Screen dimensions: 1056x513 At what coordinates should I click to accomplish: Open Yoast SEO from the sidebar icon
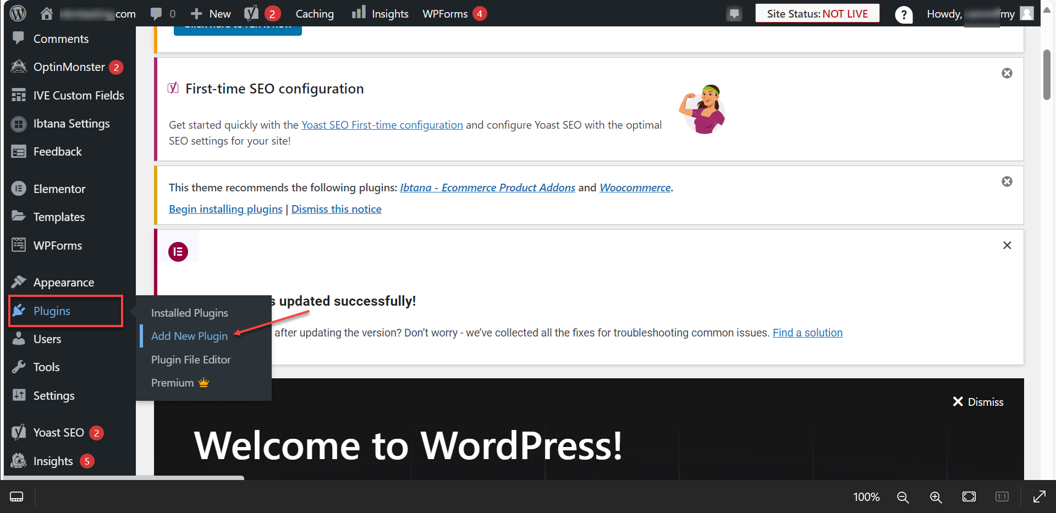click(x=18, y=432)
